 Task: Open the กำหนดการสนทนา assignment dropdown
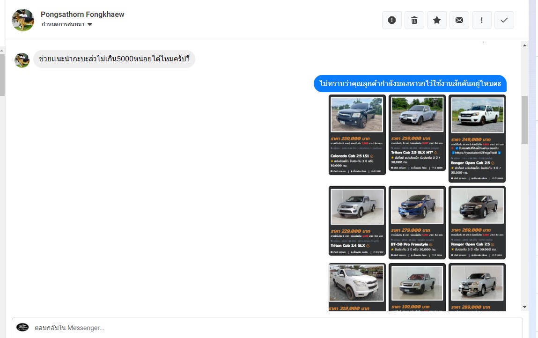click(67, 24)
